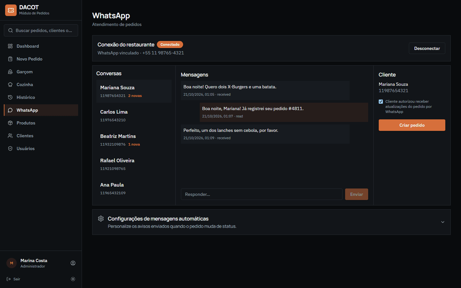Select the Rafael Oliveira conversation
The image size is (461, 288).
pos(134,164)
